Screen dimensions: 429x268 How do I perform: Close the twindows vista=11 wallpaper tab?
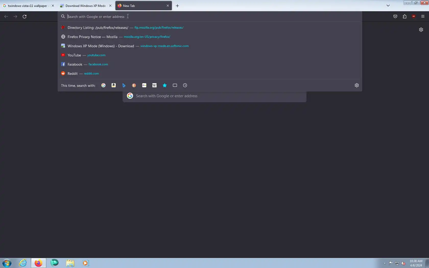point(53,6)
